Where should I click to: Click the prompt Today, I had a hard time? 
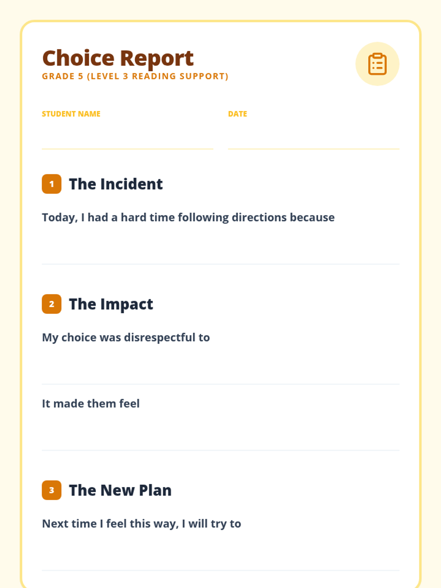(x=188, y=218)
